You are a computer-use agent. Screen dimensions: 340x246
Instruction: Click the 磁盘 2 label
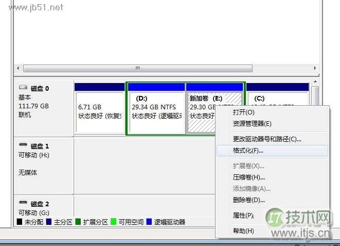(x=40, y=204)
